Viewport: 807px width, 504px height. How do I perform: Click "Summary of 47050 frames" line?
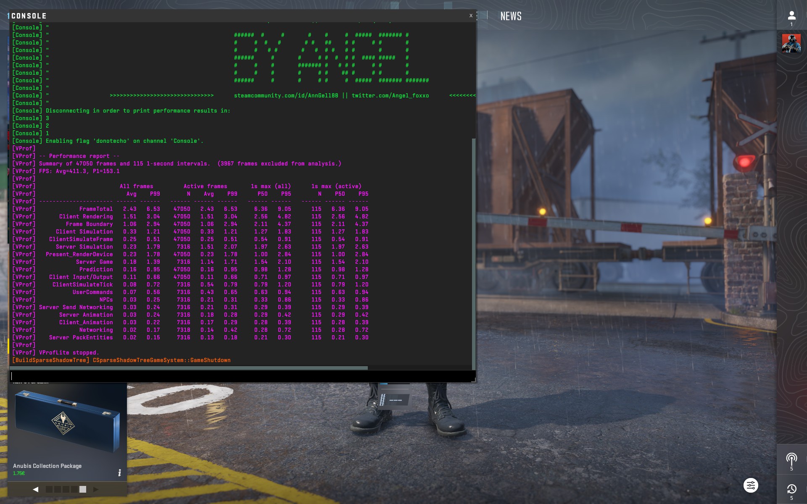(190, 164)
